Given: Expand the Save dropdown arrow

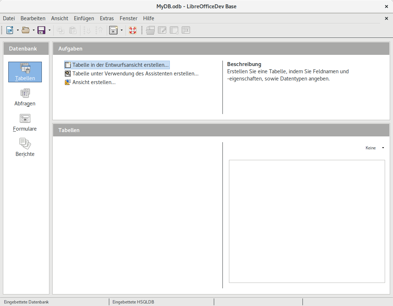Looking at the screenshot, I should click(x=50, y=30).
